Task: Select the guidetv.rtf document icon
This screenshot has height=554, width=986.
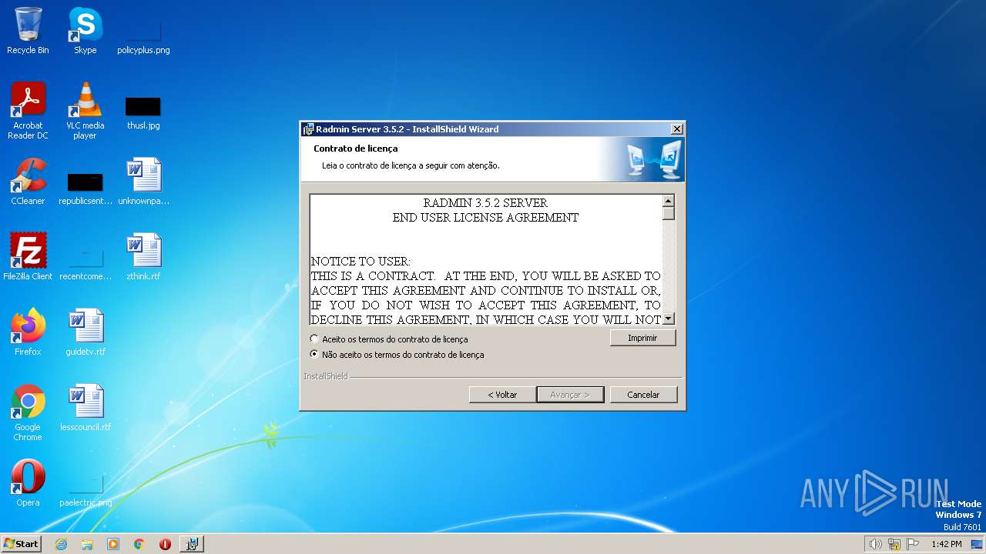Action: coord(85,332)
